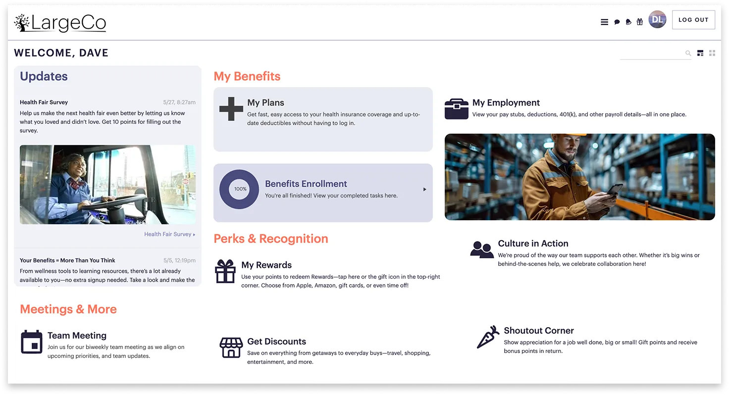Switch to the list layout view

tap(700, 53)
